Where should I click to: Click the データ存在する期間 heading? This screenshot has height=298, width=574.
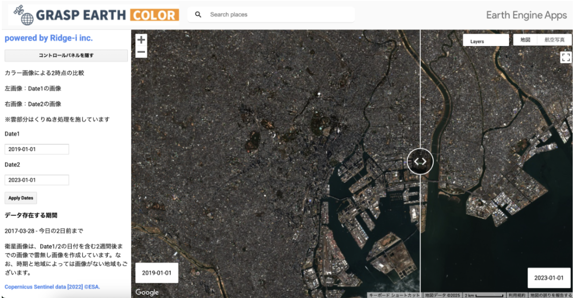(x=31, y=215)
